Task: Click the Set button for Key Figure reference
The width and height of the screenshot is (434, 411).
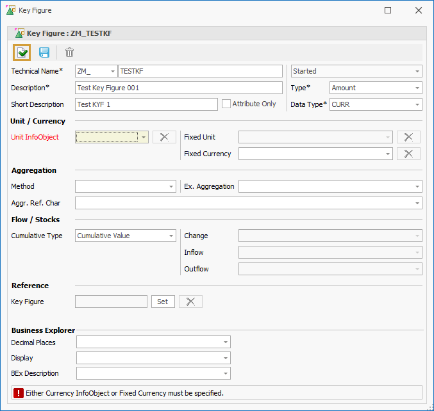Action: point(162,302)
